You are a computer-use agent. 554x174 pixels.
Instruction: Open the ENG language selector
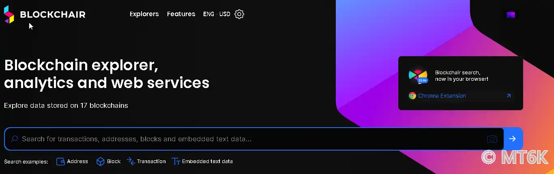click(x=208, y=14)
